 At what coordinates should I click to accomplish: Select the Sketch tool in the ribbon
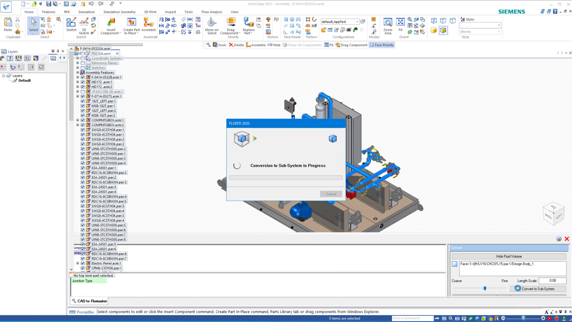[71, 25]
